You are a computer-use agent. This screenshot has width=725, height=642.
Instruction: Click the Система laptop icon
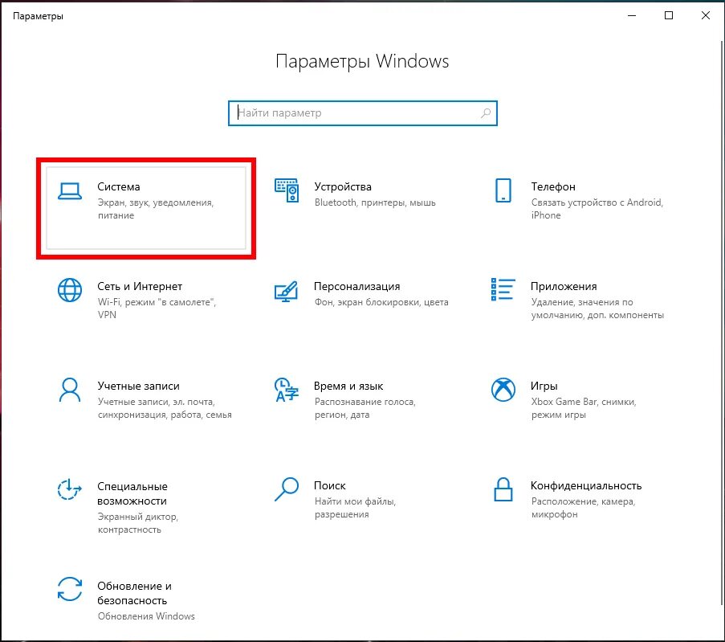70,190
